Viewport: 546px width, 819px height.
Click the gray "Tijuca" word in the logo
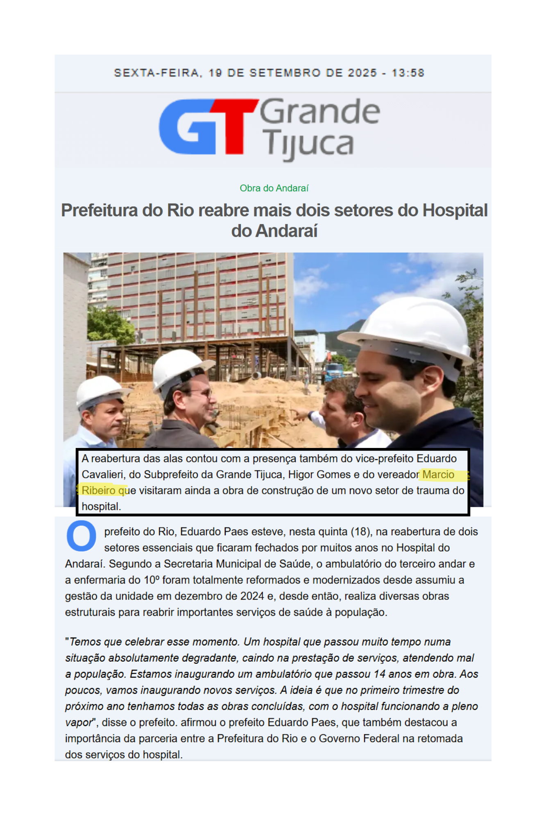coord(308,143)
